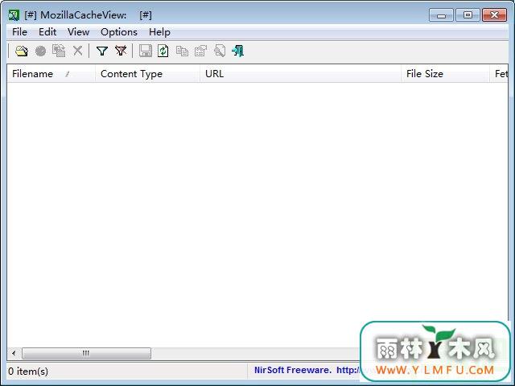
Task: Click the '0 item(s)' status text
Action: 28,372
